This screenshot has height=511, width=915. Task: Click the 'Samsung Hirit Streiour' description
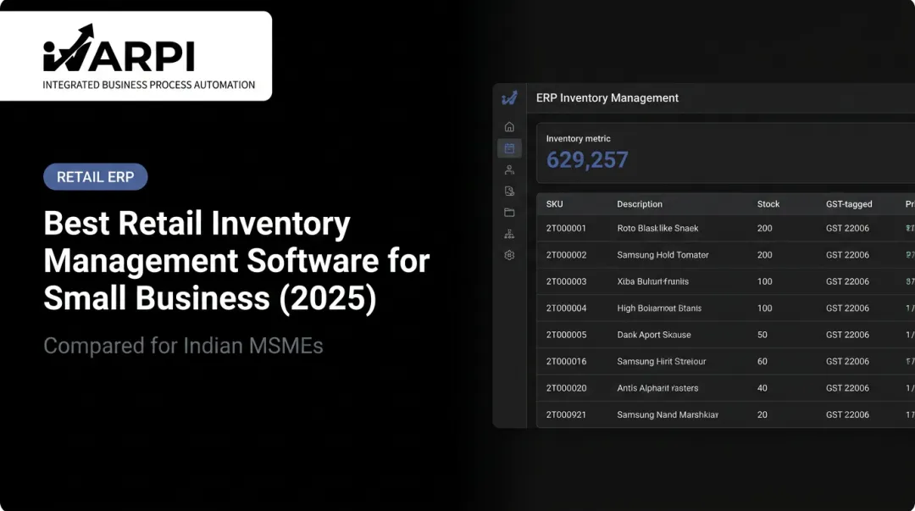[662, 362]
